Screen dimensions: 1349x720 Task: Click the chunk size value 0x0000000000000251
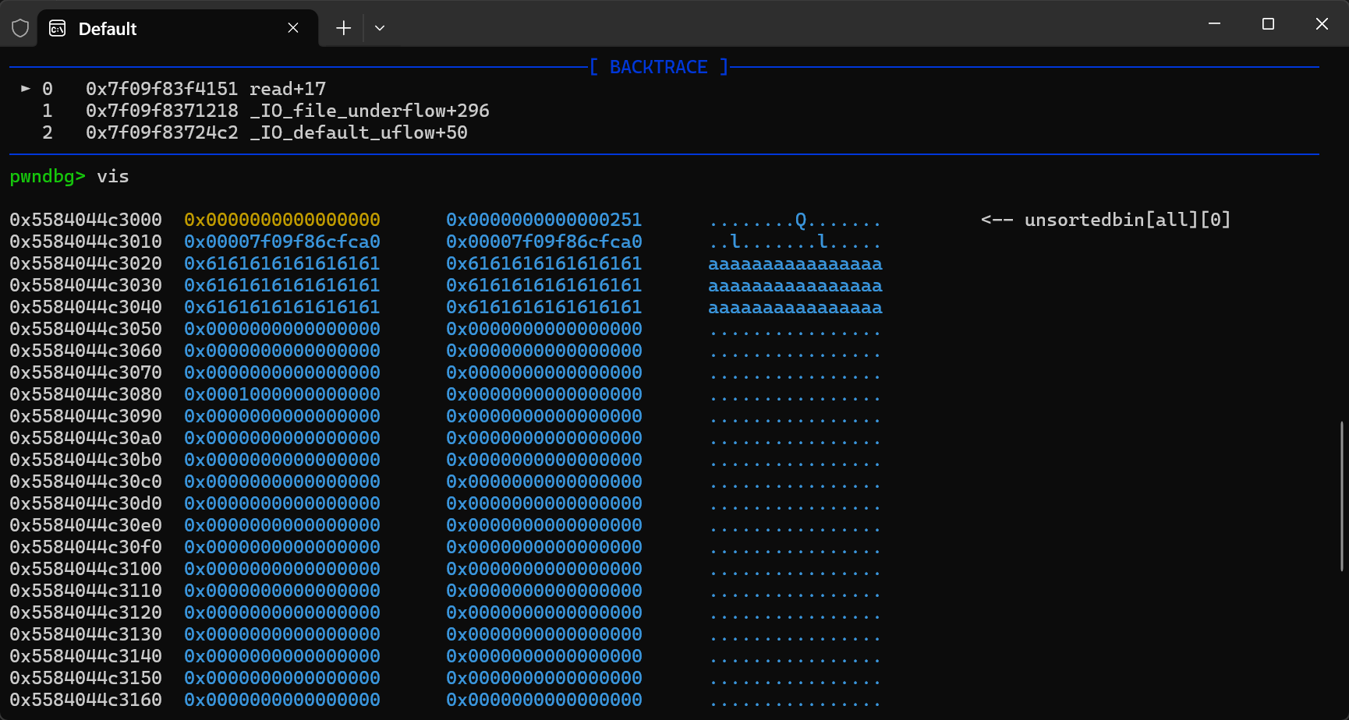tap(543, 220)
